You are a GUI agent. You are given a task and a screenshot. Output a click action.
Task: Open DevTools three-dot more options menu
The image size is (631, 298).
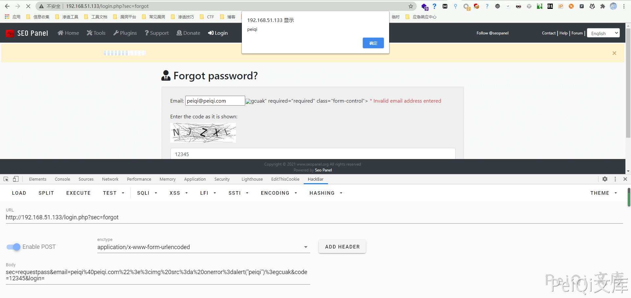coord(615,179)
